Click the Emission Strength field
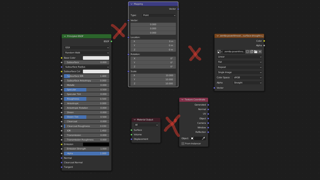 tap(86, 149)
